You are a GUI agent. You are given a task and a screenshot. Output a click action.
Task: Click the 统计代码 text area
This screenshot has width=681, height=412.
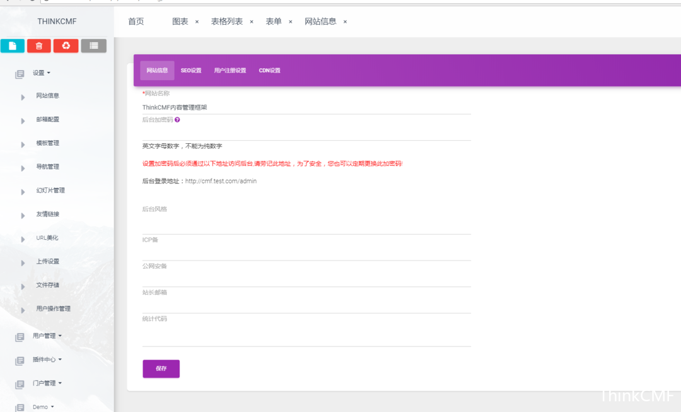tap(306, 334)
